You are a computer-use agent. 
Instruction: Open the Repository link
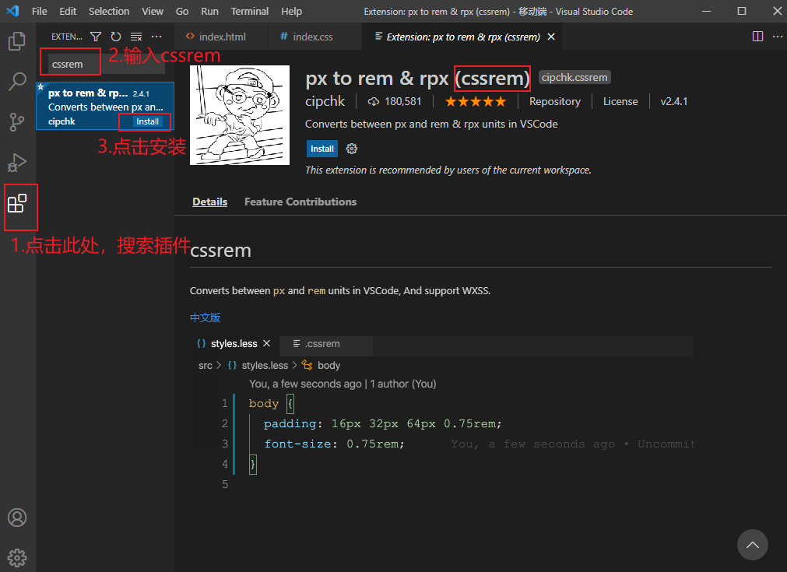click(x=554, y=101)
